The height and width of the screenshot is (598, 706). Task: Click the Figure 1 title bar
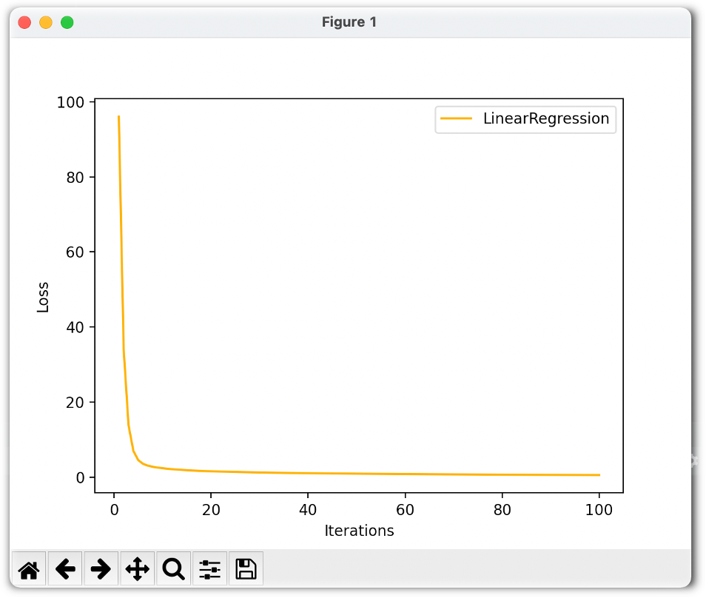click(x=349, y=21)
